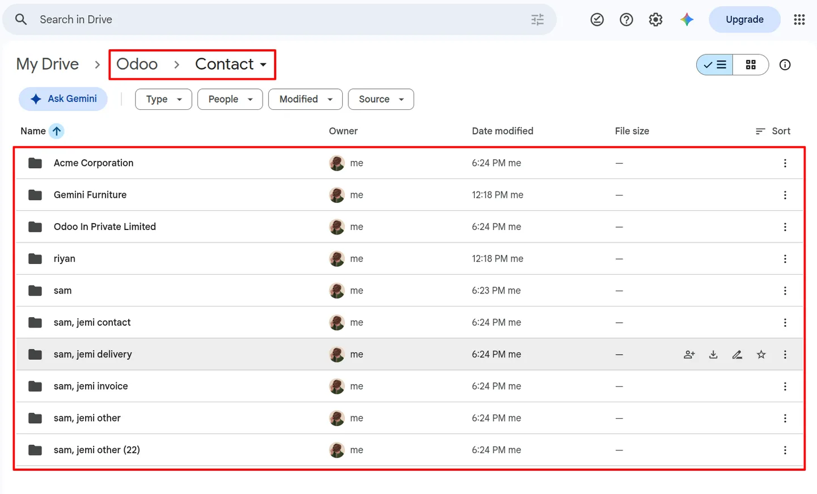Focus the Search in Drive field
Viewport: 817px width, 494px height.
coord(280,20)
